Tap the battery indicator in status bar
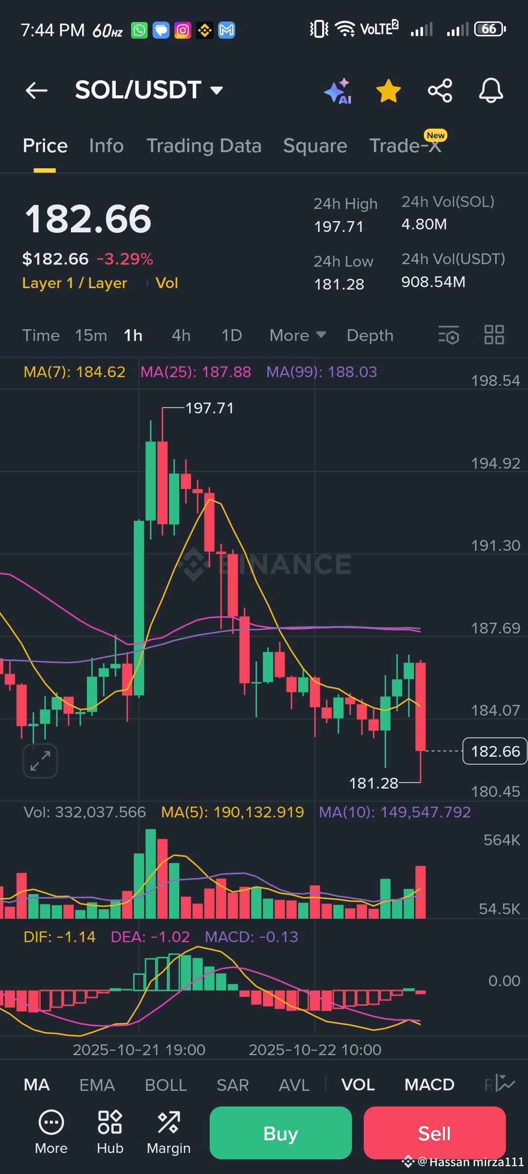The height and width of the screenshot is (1174, 528). (x=490, y=29)
